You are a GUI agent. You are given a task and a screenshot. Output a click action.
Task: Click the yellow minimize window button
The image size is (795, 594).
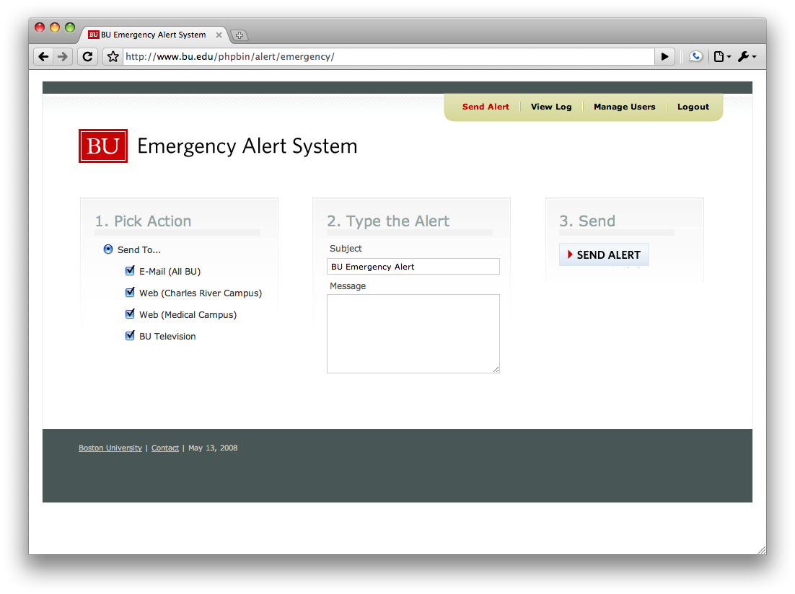[x=55, y=27]
